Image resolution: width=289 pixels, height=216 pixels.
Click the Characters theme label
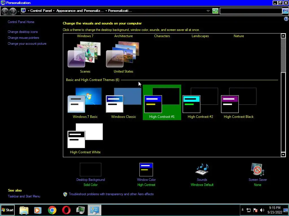(x=162, y=36)
